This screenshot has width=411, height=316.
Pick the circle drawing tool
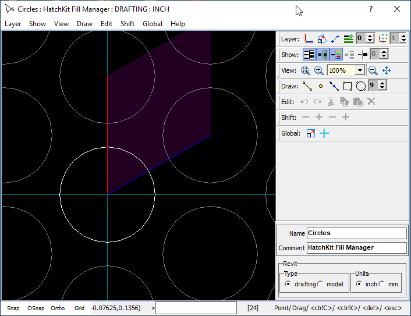coord(361,86)
